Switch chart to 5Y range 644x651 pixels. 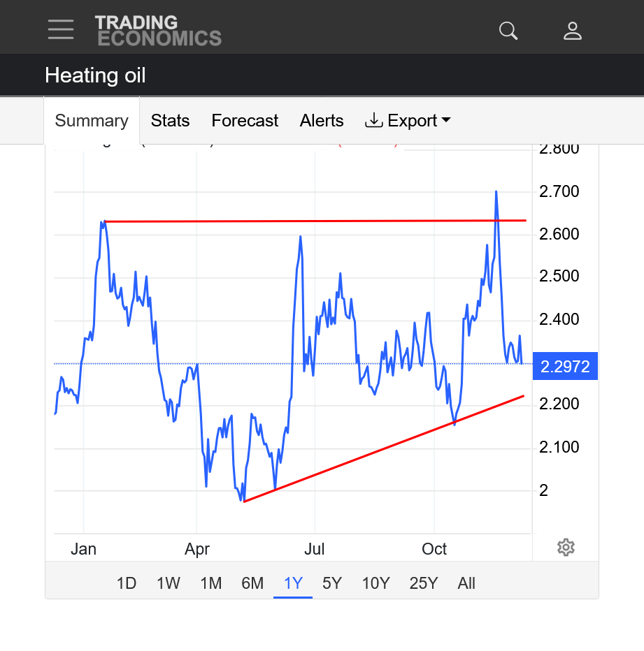coord(332,583)
